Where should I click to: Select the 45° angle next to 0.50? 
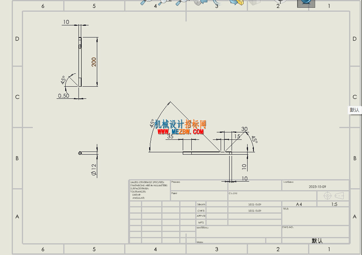click(x=63, y=80)
